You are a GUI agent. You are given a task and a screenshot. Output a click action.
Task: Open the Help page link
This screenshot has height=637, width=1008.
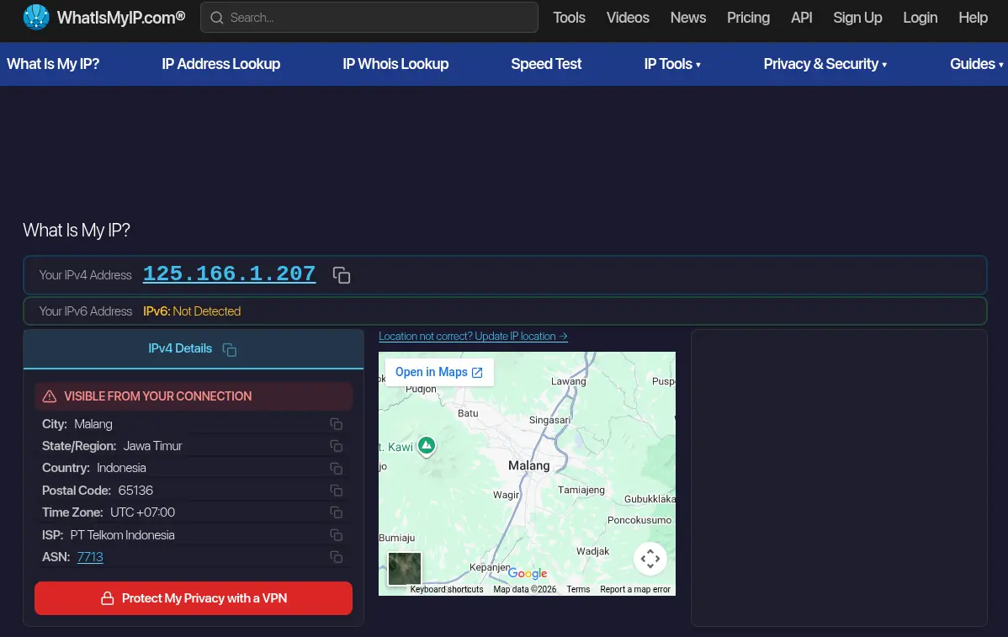(x=973, y=18)
